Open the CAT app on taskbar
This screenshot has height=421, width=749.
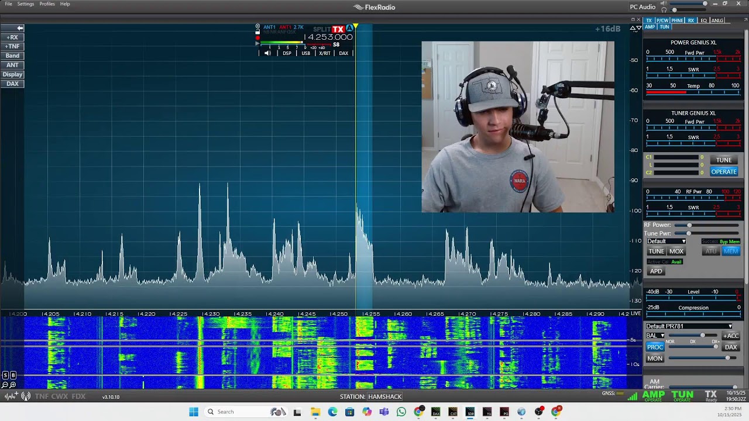click(x=453, y=412)
